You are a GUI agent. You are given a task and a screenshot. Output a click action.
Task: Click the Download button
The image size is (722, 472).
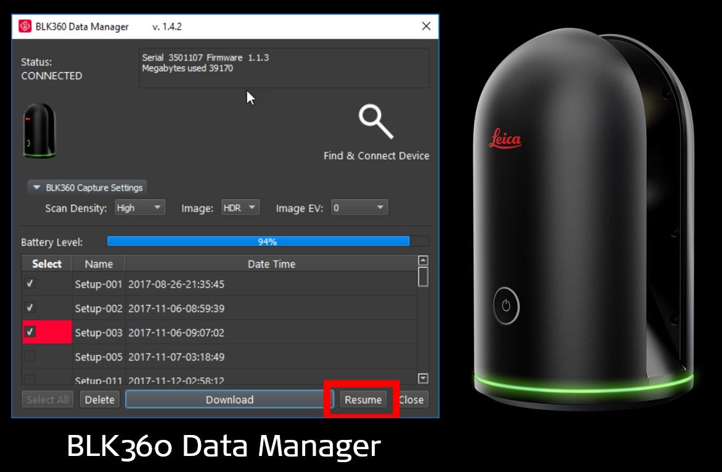pyautogui.click(x=229, y=400)
